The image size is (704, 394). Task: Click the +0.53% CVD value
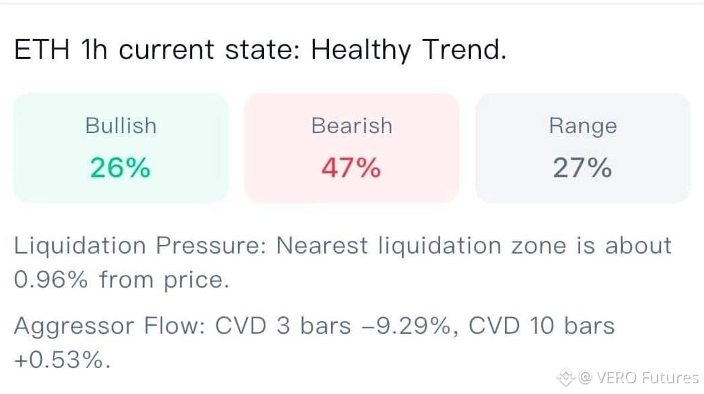62,359
